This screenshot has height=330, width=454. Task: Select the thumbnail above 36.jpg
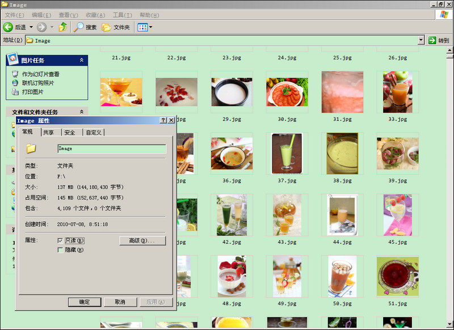point(232,153)
